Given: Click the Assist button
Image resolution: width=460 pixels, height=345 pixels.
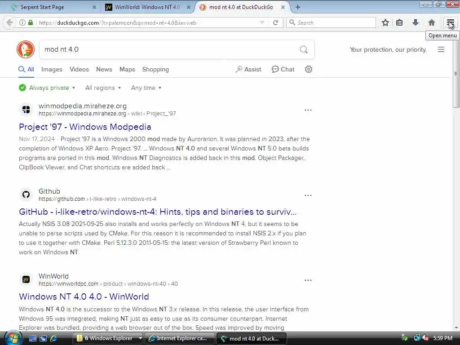Looking at the screenshot, I should point(248,70).
